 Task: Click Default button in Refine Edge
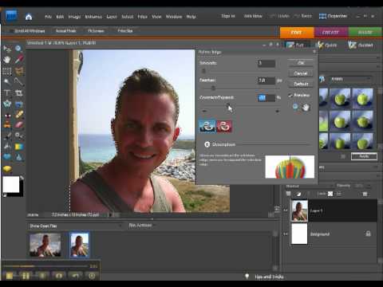point(301,84)
